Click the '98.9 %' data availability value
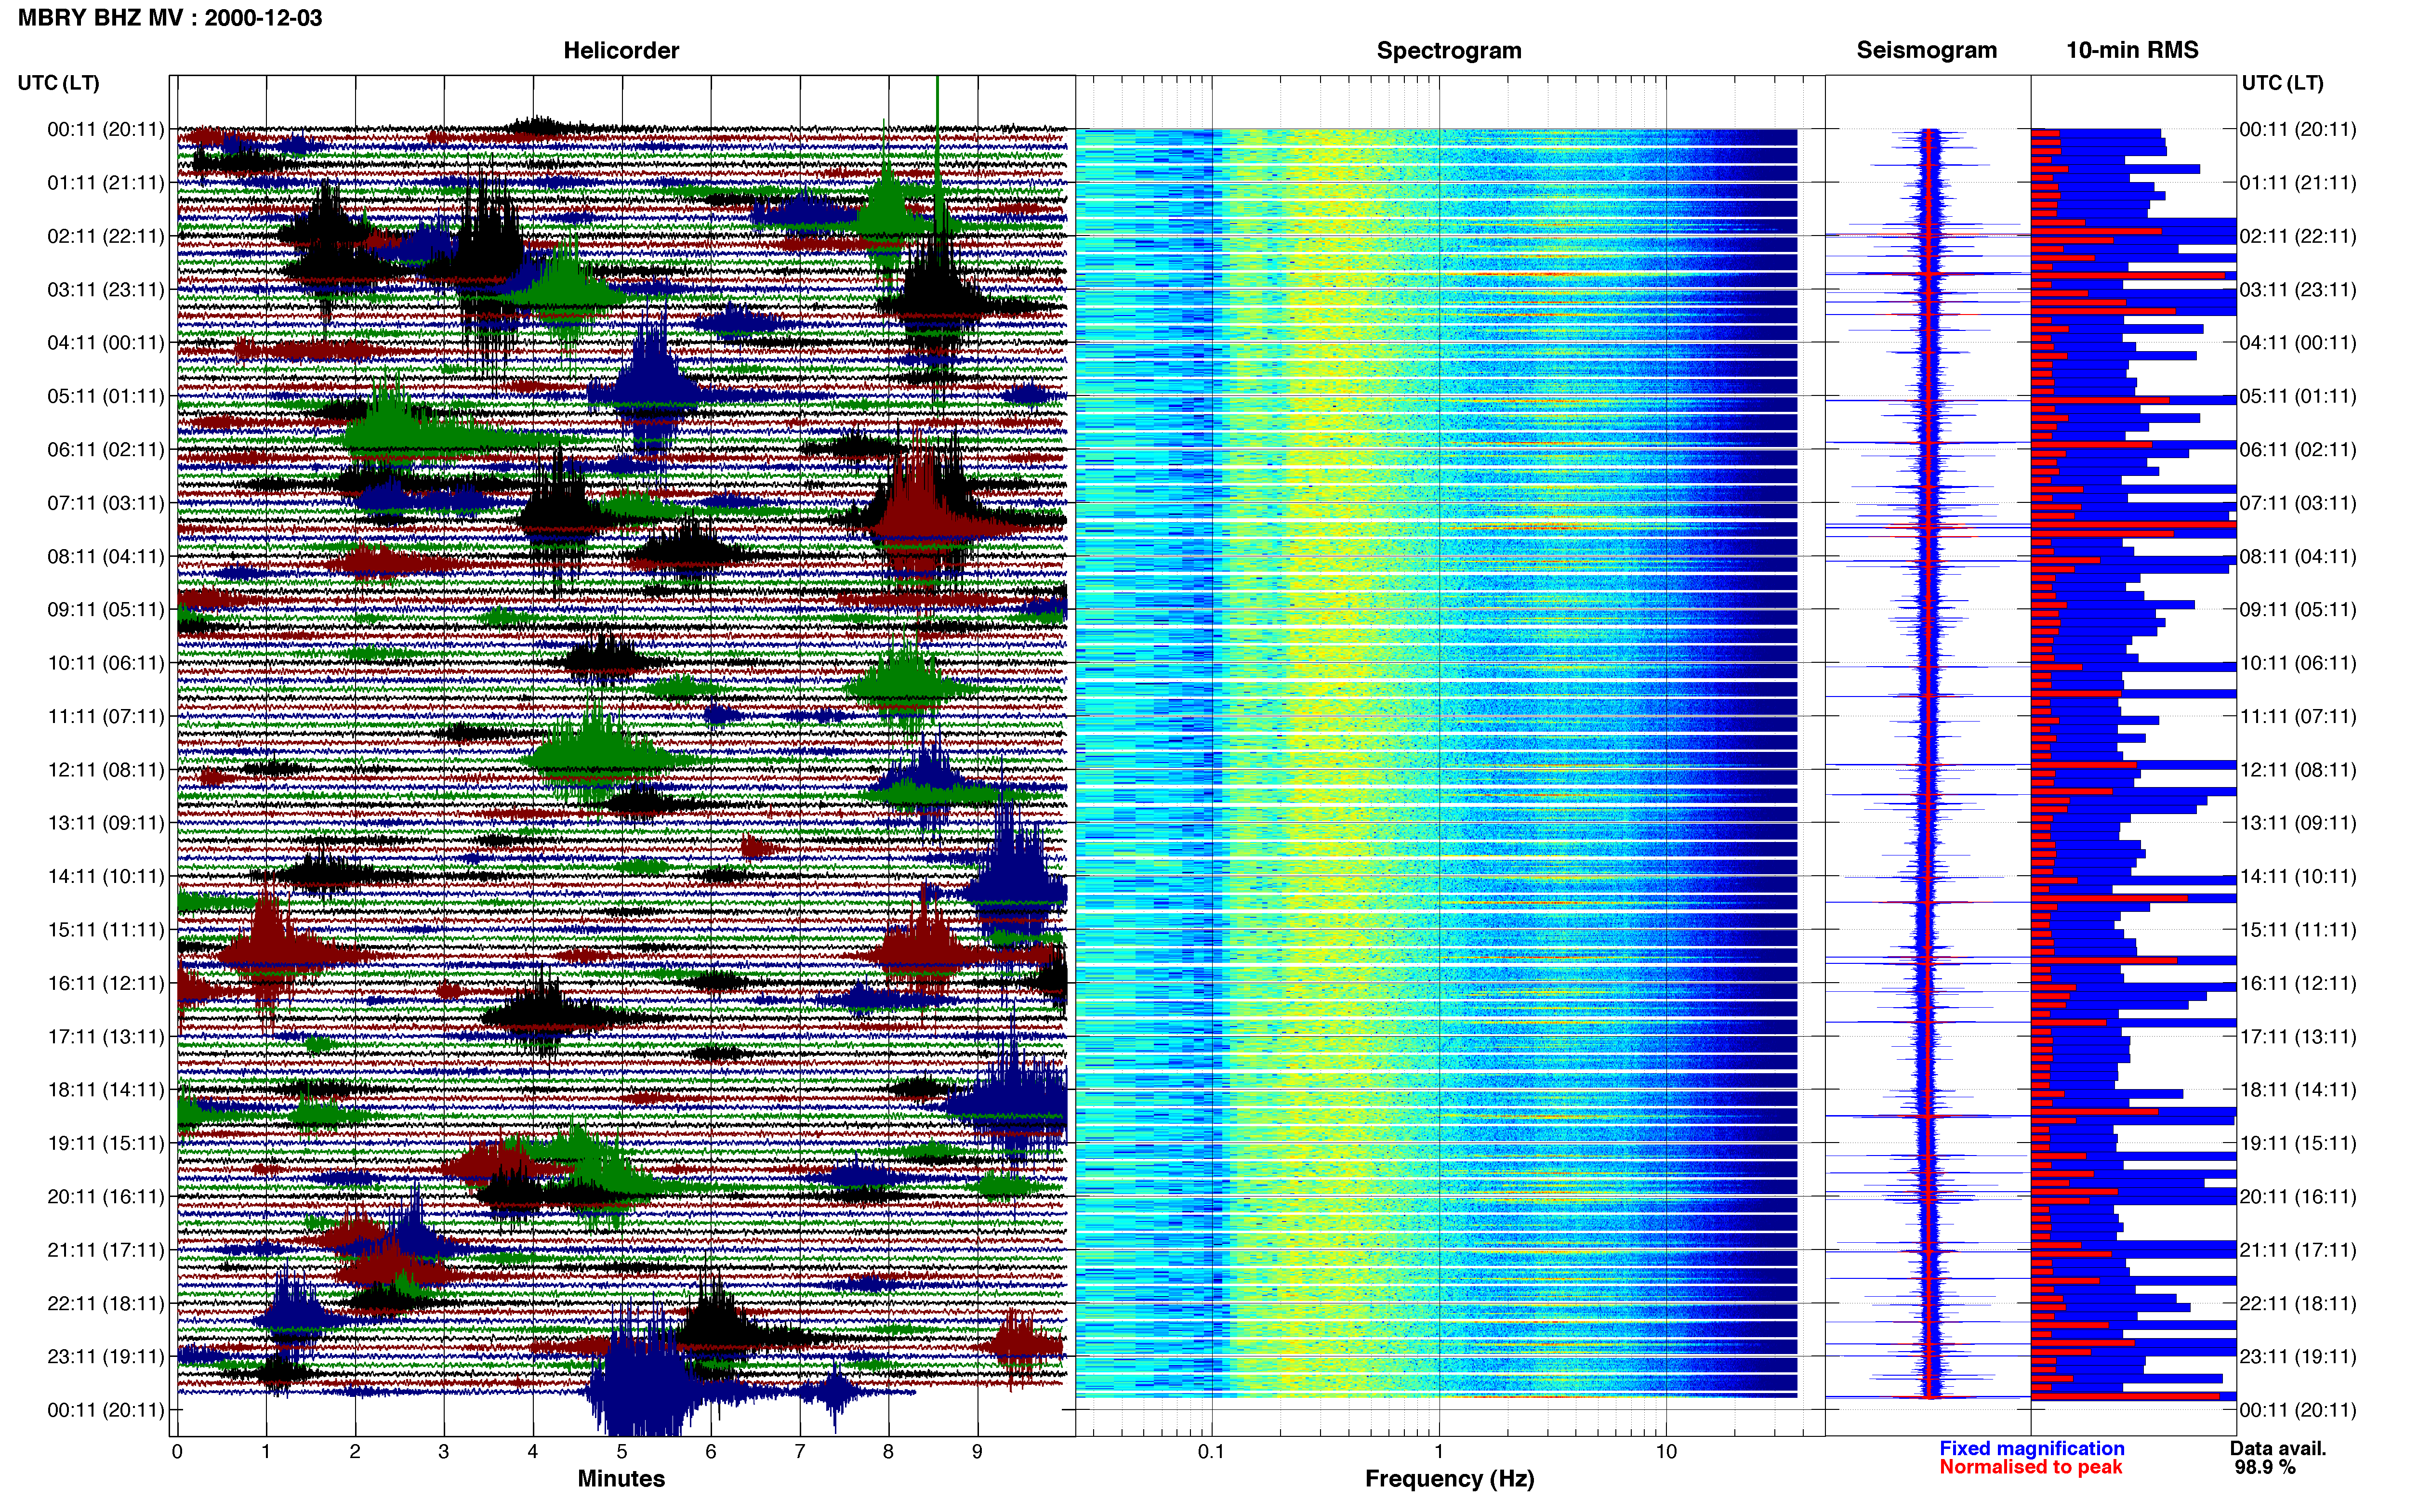Viewport: 2418px width, 1512px height. 2265,1468
